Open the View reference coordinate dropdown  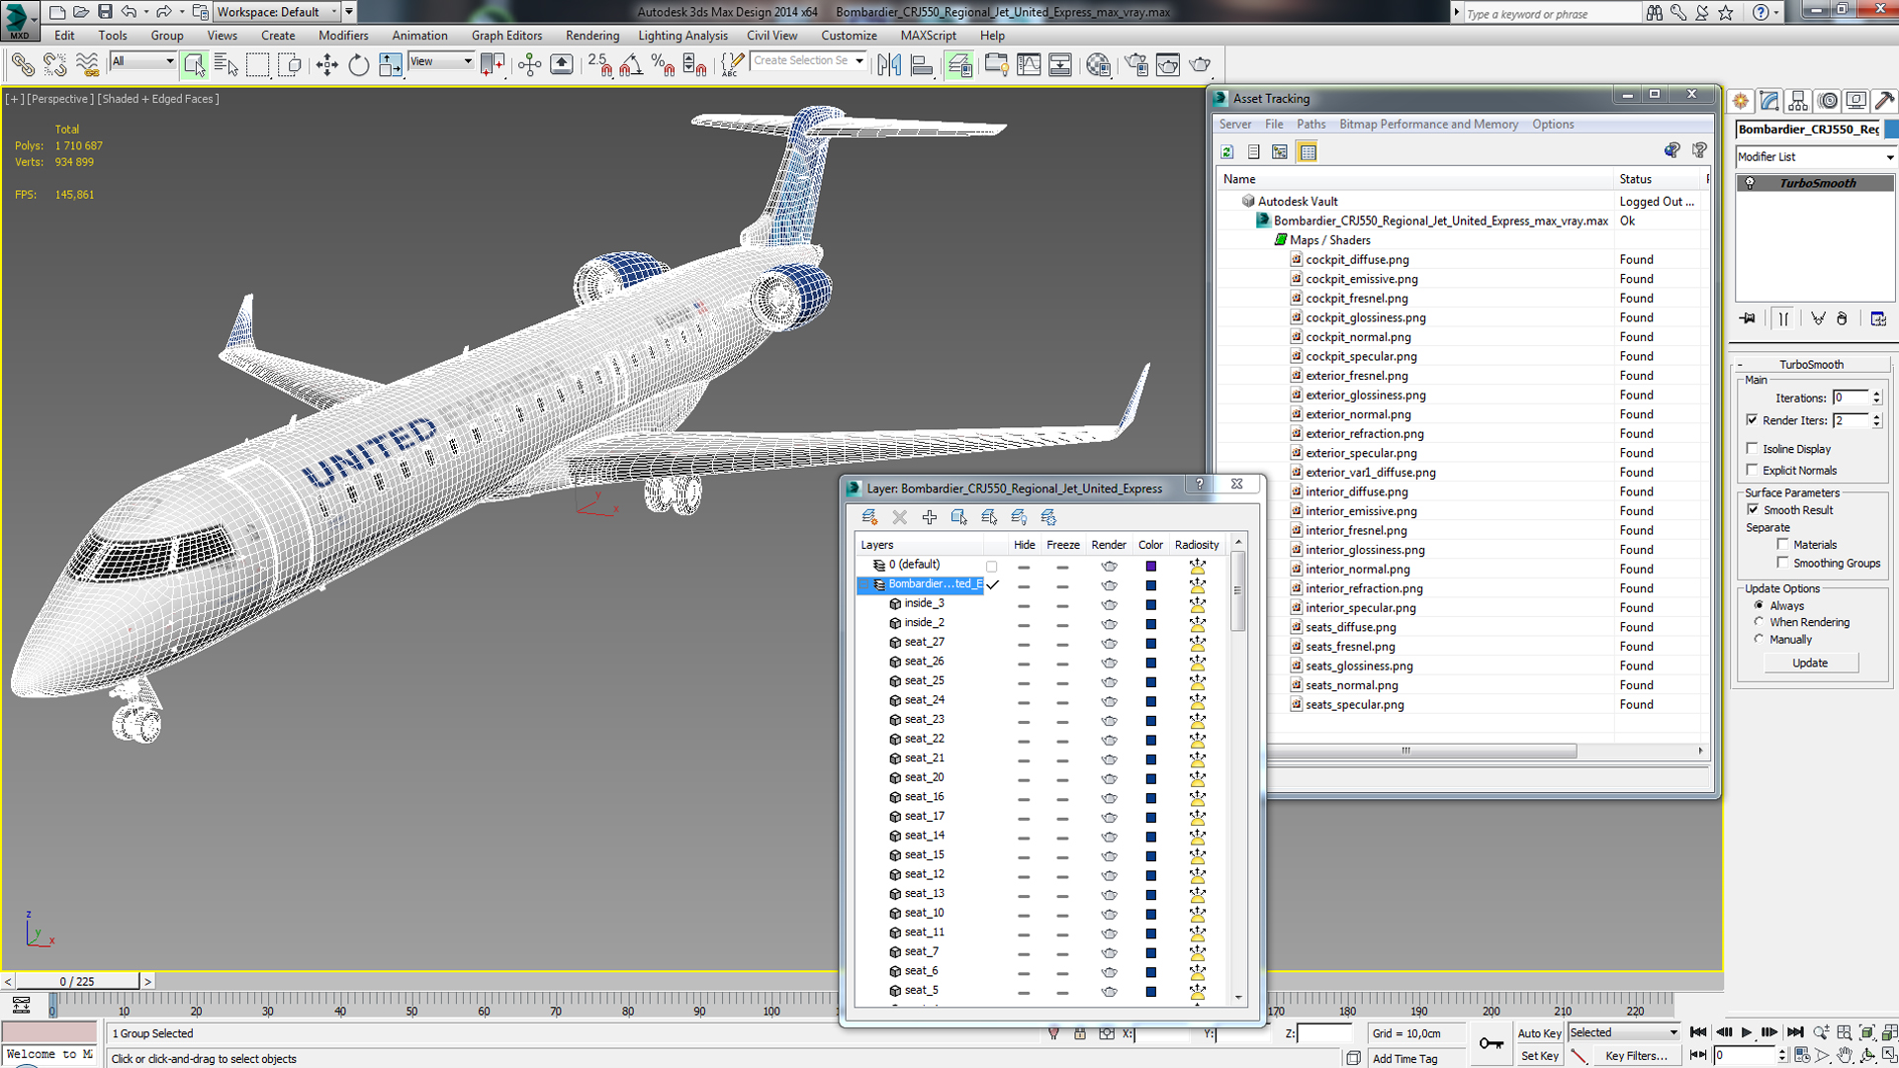point(441,61)
